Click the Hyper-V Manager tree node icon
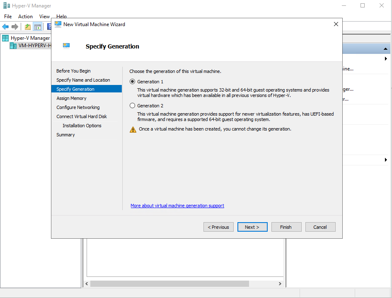The image size is (392, 298). 5,38
